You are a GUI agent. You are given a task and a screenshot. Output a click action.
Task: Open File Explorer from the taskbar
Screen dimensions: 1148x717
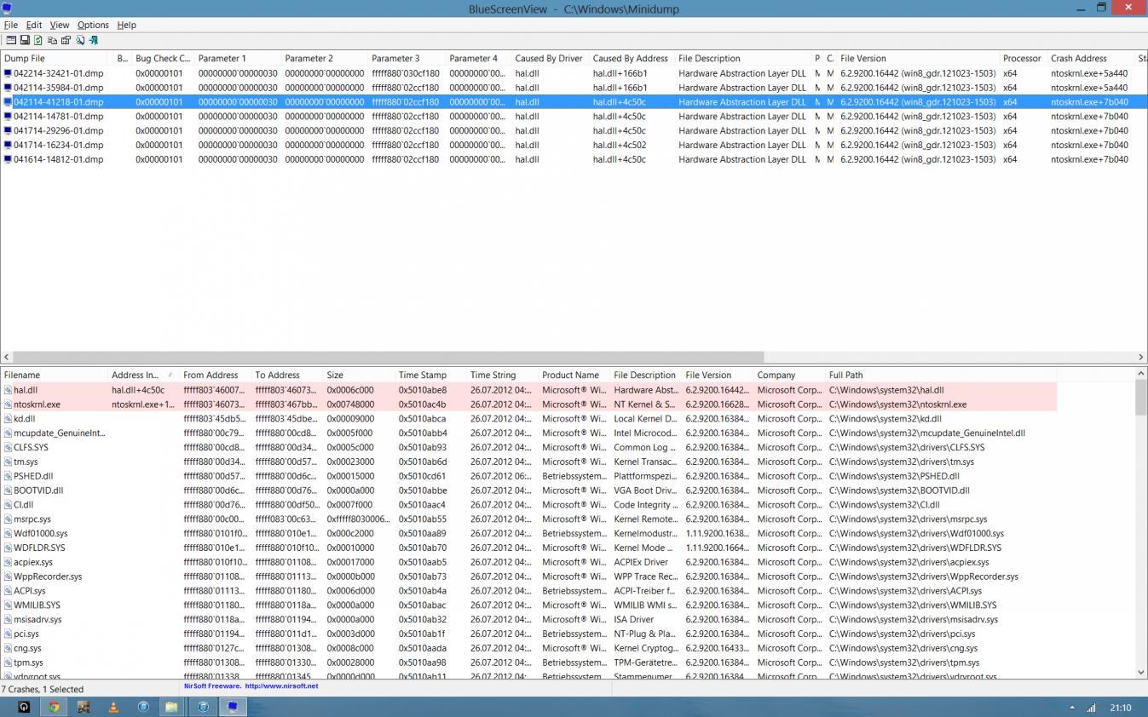tap(171, 707)
